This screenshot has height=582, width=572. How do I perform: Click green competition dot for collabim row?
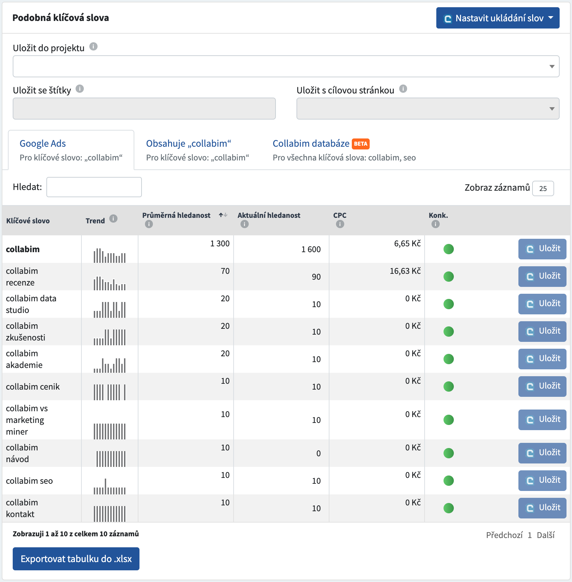[449, 249]
